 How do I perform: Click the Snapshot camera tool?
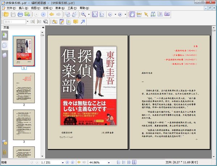[x=167, y=14]
